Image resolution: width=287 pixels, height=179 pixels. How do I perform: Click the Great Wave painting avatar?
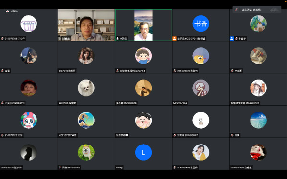coord(86,120)
